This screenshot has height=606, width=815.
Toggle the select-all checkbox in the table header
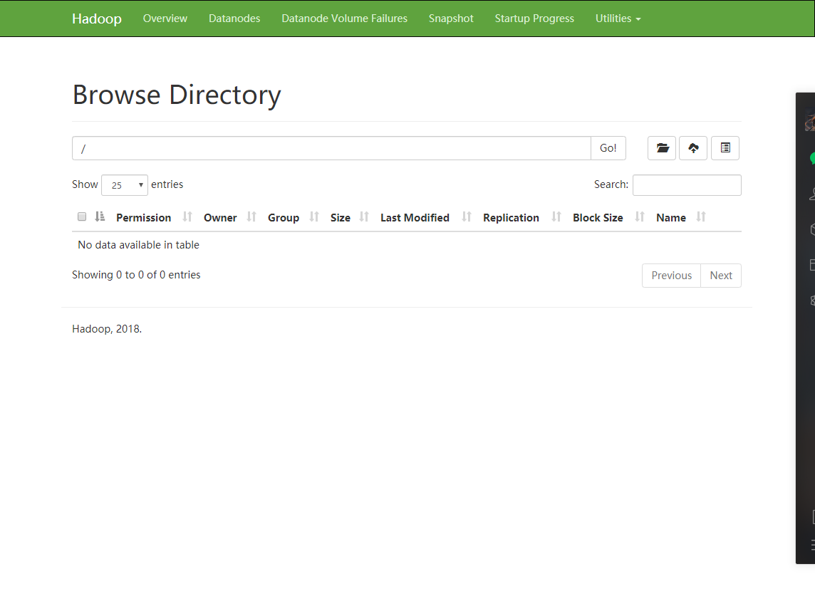click(81, 216)
